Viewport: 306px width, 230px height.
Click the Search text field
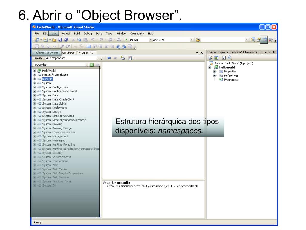point(59,65)
